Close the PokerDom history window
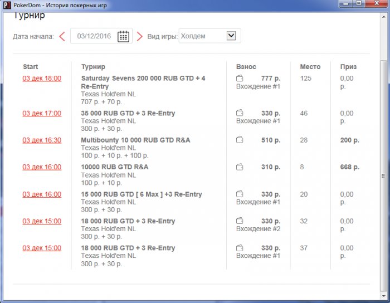 click(377, 4)
